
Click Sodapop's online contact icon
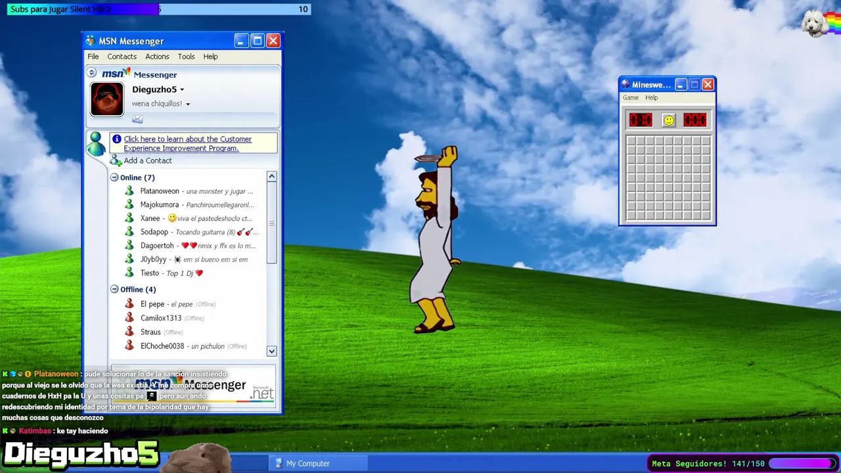(129, 232)
